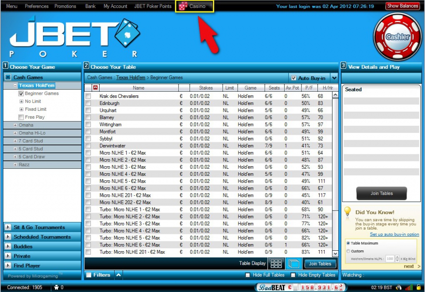Open the Menu item

tap(12, 6)
